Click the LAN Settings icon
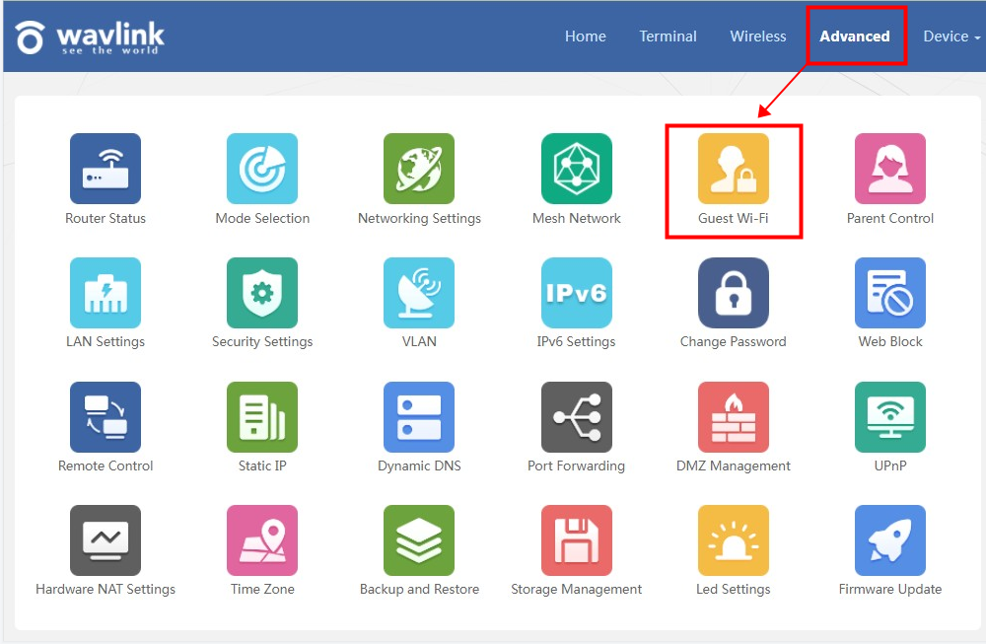 pyautogui.click(x=106, y=293)
